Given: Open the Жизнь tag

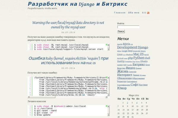Looking at the screenshot, I should (x=123, y=71).
